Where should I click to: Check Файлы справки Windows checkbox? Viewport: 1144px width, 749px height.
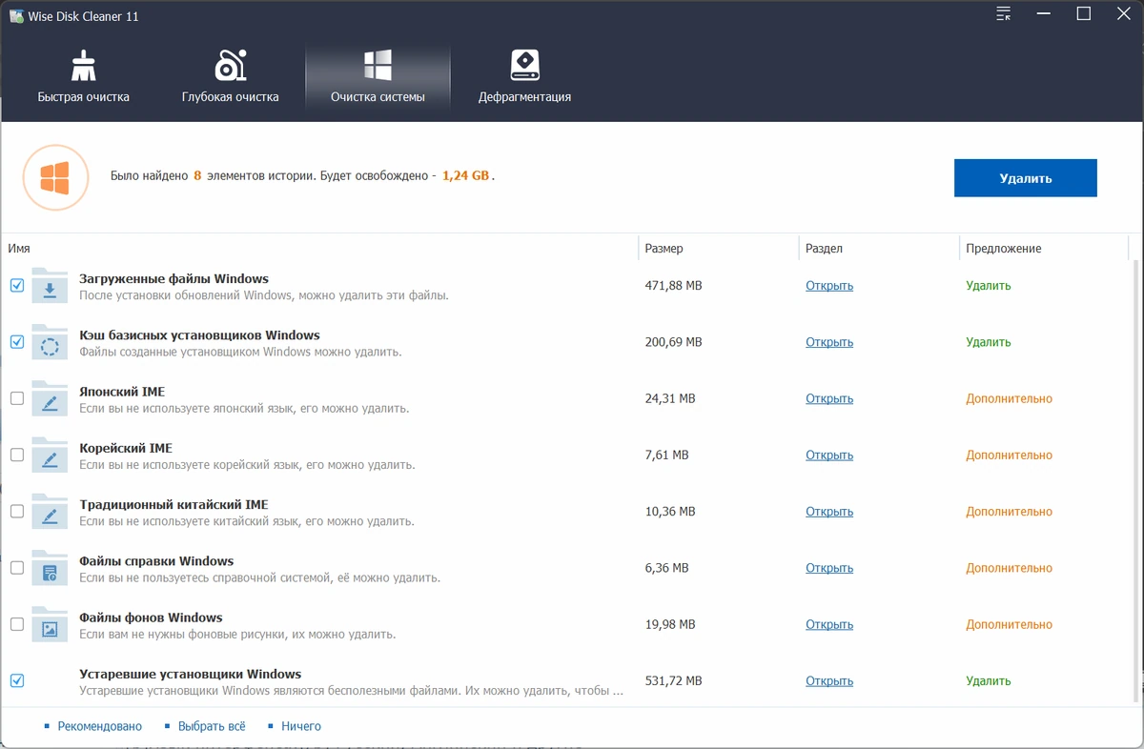tap(17, 567)
